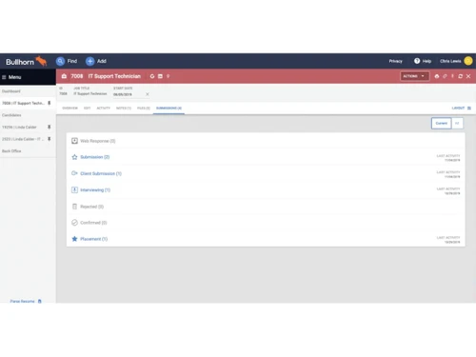This screenshot has width=476, height=357.
Task: Click the job briefcase icon beside 7008
Action: click(x=64, y=76)
